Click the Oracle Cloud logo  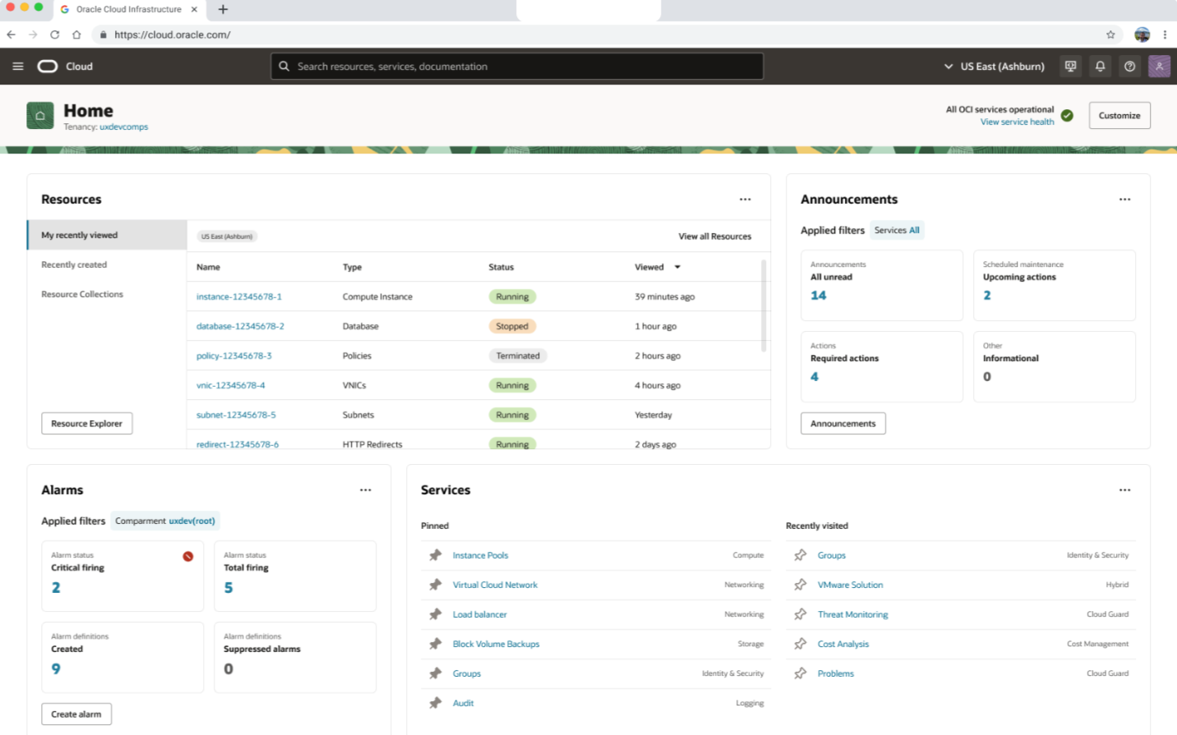point(49,67)
